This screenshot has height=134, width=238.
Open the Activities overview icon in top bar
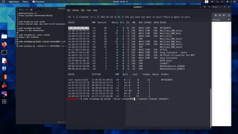(x=3, y=1)
